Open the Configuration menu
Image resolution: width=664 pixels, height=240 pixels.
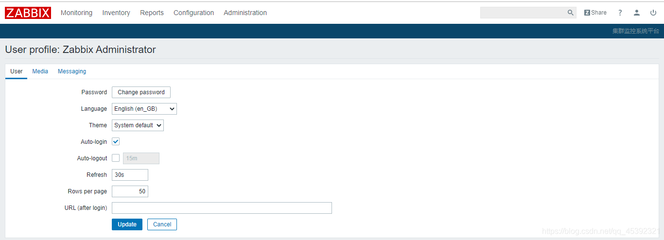193,13
